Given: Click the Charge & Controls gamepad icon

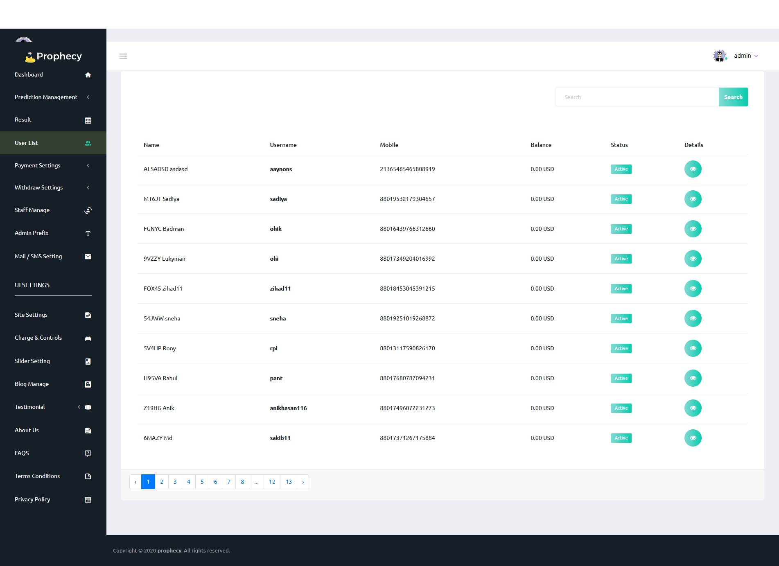Looking at the screenshot, I should click(88, 338).
